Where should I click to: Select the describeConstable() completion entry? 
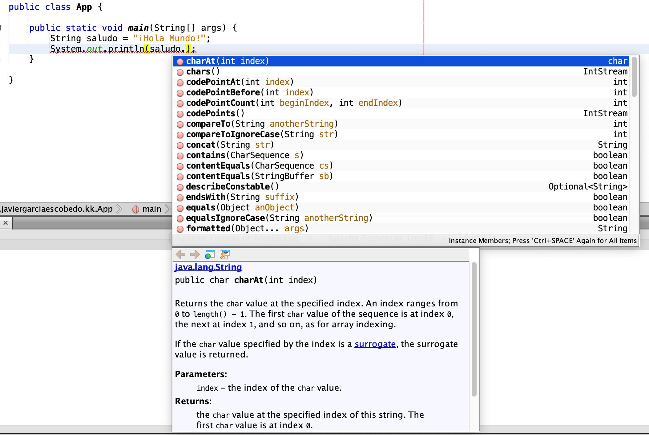(232, 187)
